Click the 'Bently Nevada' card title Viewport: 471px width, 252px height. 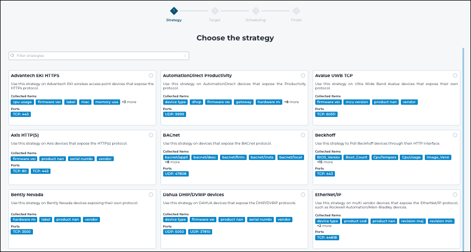coord(27,195)
